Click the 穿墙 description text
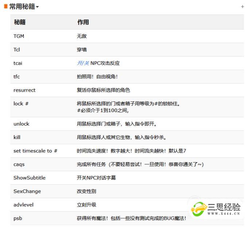Screen dimensions: 252x228 (x=82, y=49)
